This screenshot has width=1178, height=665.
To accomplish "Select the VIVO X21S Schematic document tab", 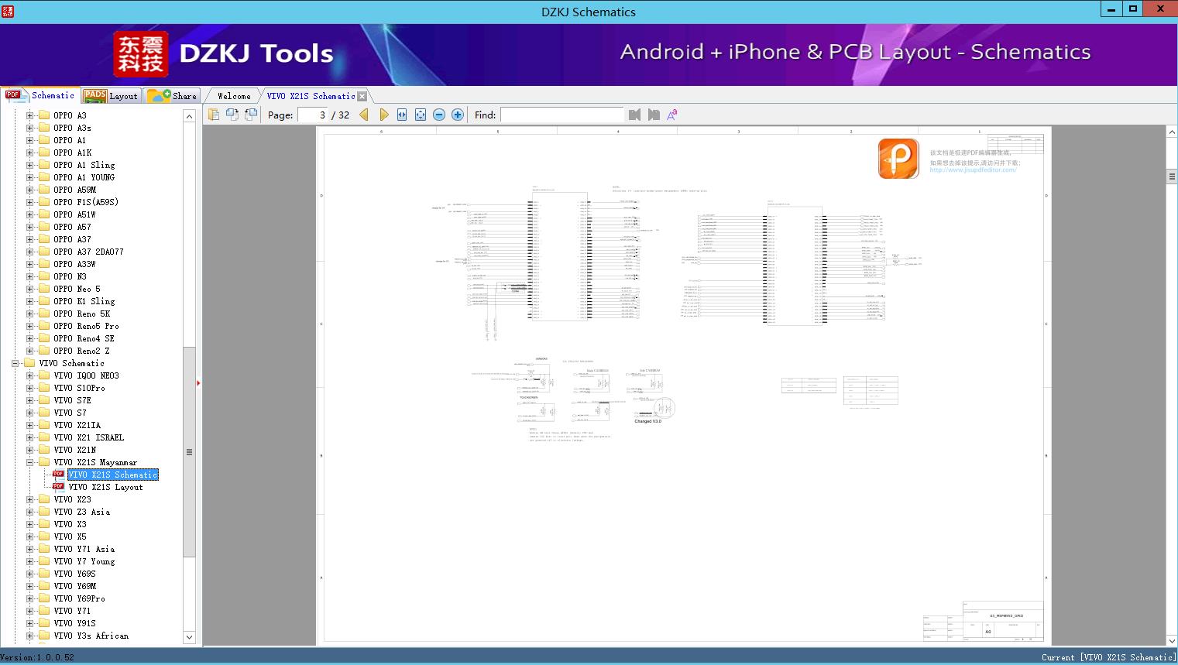I will click(x=311, y=96).
